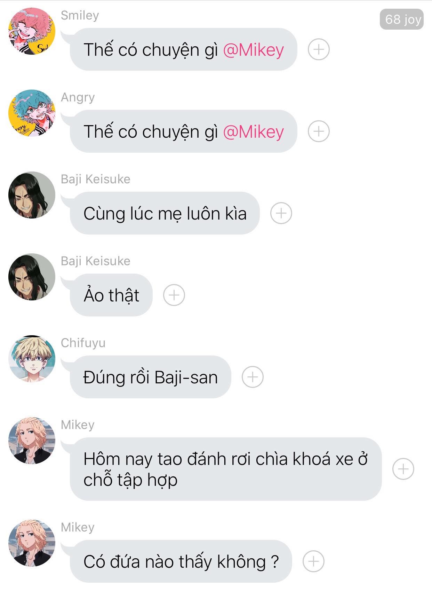Tap Baji Keisuke's avatar beside 'Ảo thật'
Viewport: 432px width, 597px height.
point(32,277)
